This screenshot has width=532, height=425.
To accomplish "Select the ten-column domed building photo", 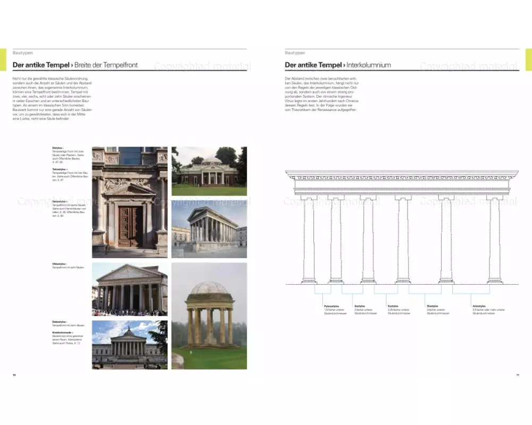I will pos(130,345).
